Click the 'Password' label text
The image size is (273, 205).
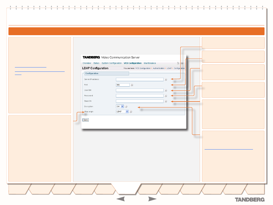click(88, 95)
